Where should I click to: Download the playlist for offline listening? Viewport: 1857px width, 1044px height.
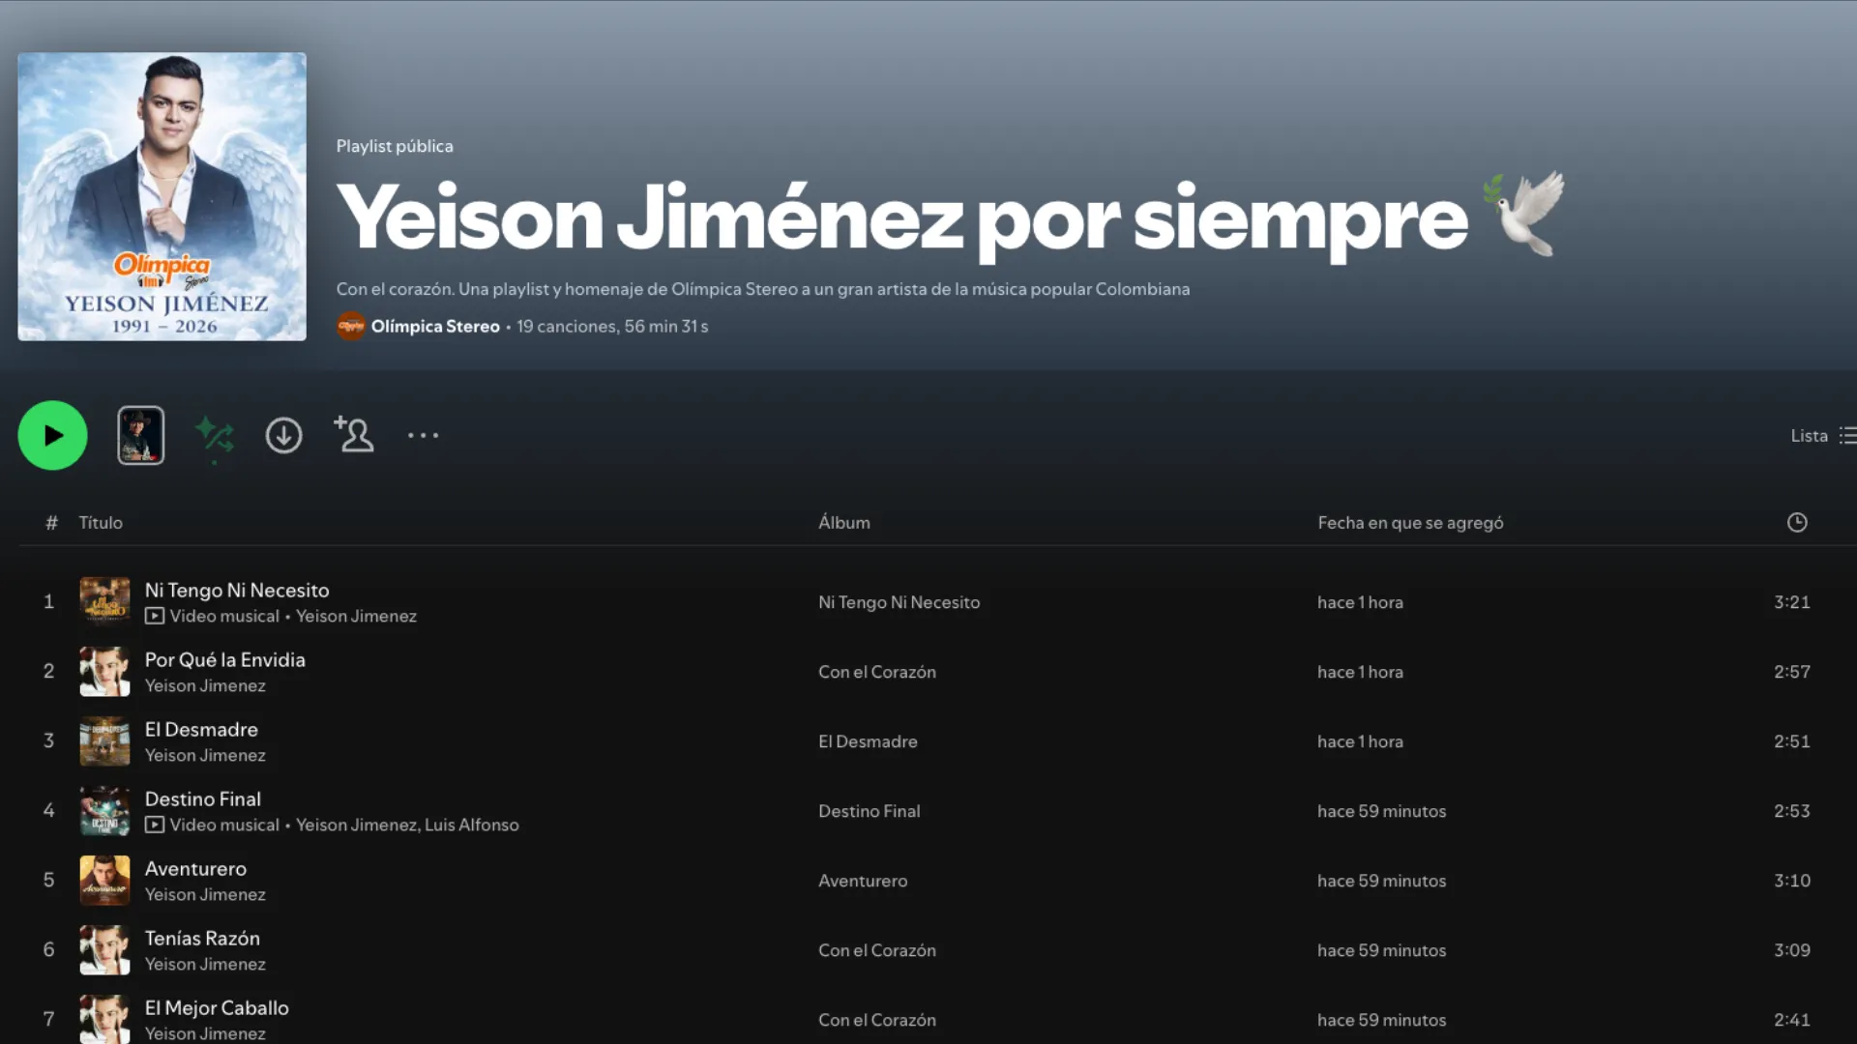pos(283,435)
